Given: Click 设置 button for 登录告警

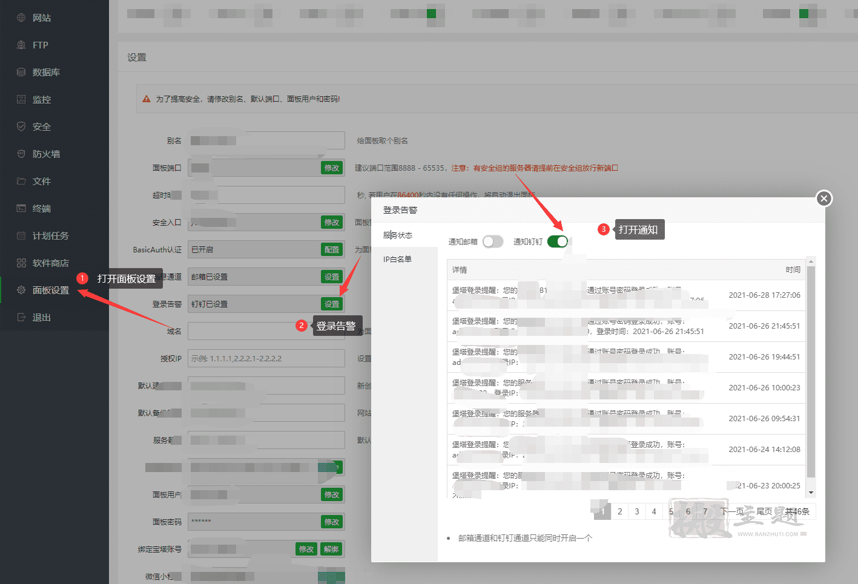Looking at the screenshot, I should click(x=332, y=304).
